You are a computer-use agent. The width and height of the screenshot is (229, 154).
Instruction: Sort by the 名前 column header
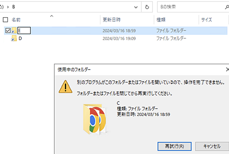pyautogui.click(x=16, y=19)
